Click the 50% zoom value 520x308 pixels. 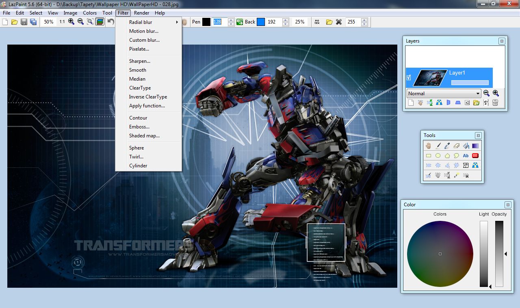[49, 22]
